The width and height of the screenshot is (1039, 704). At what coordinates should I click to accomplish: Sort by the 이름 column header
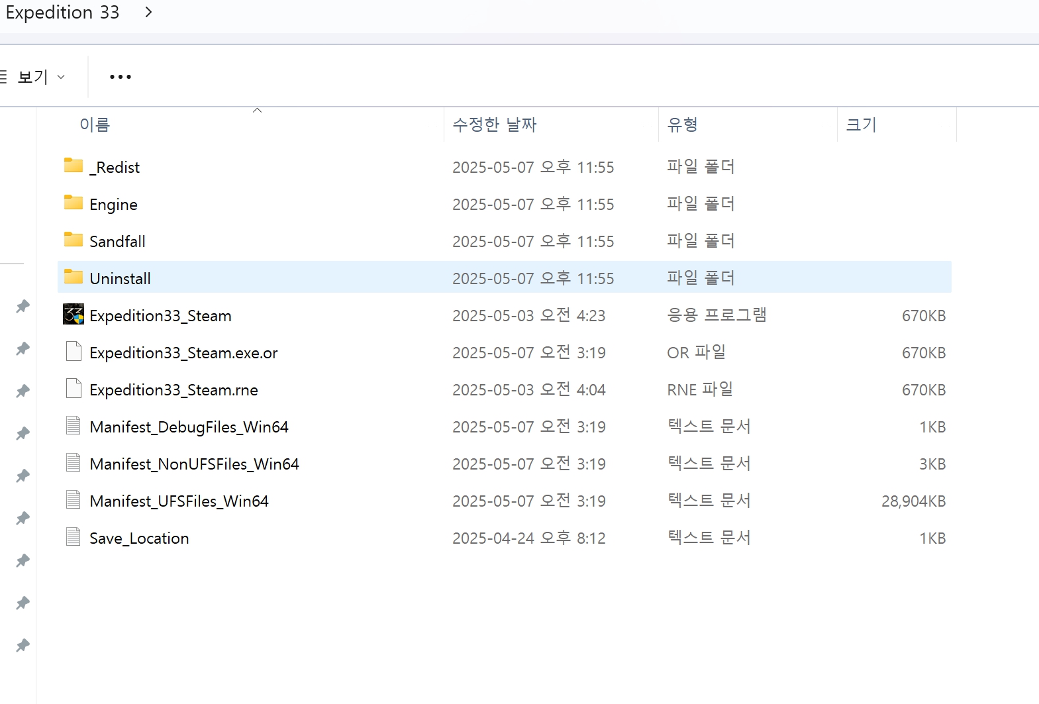(x=95, y=125)
